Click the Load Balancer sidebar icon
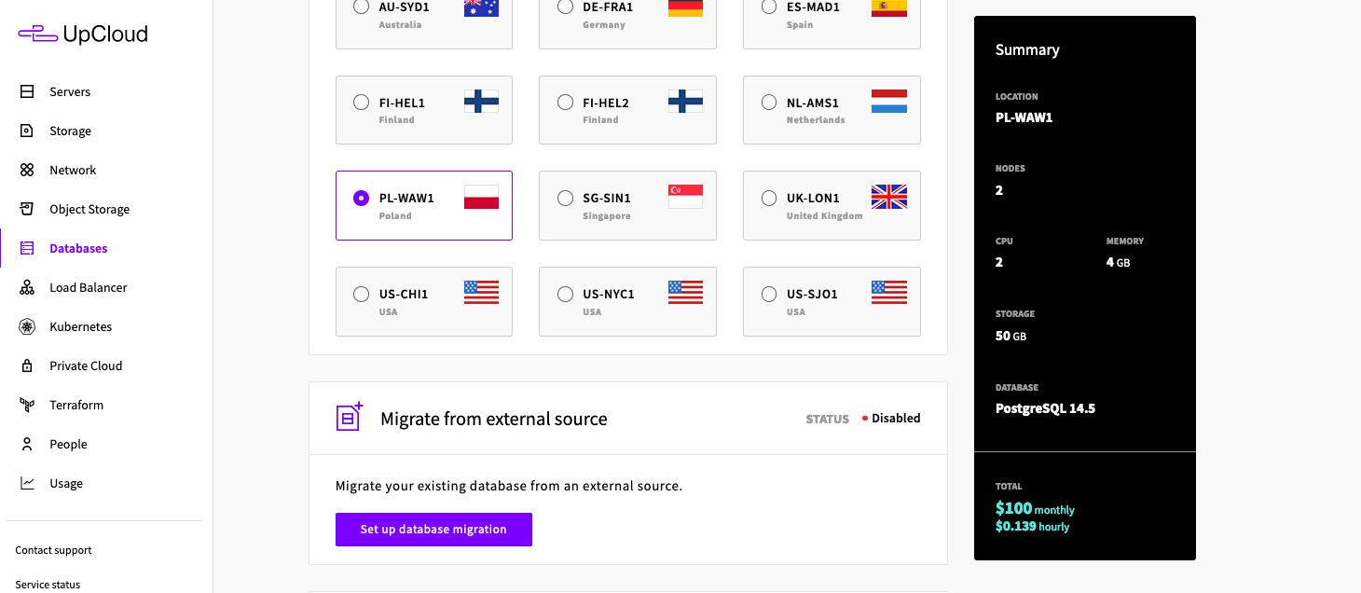 pos(27,287)
